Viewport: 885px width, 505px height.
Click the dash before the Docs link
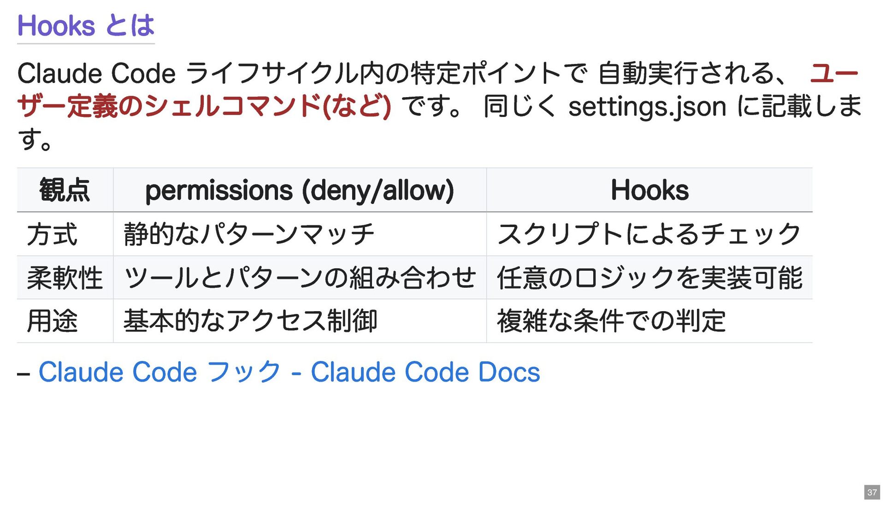[x=24, y=373]
